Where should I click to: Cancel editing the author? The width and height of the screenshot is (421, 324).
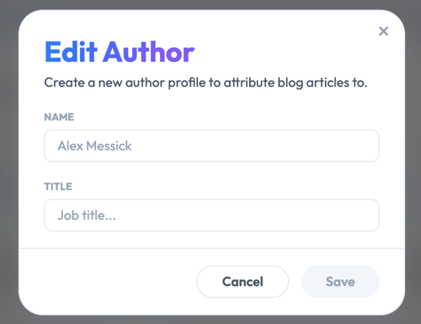(242, 282)
